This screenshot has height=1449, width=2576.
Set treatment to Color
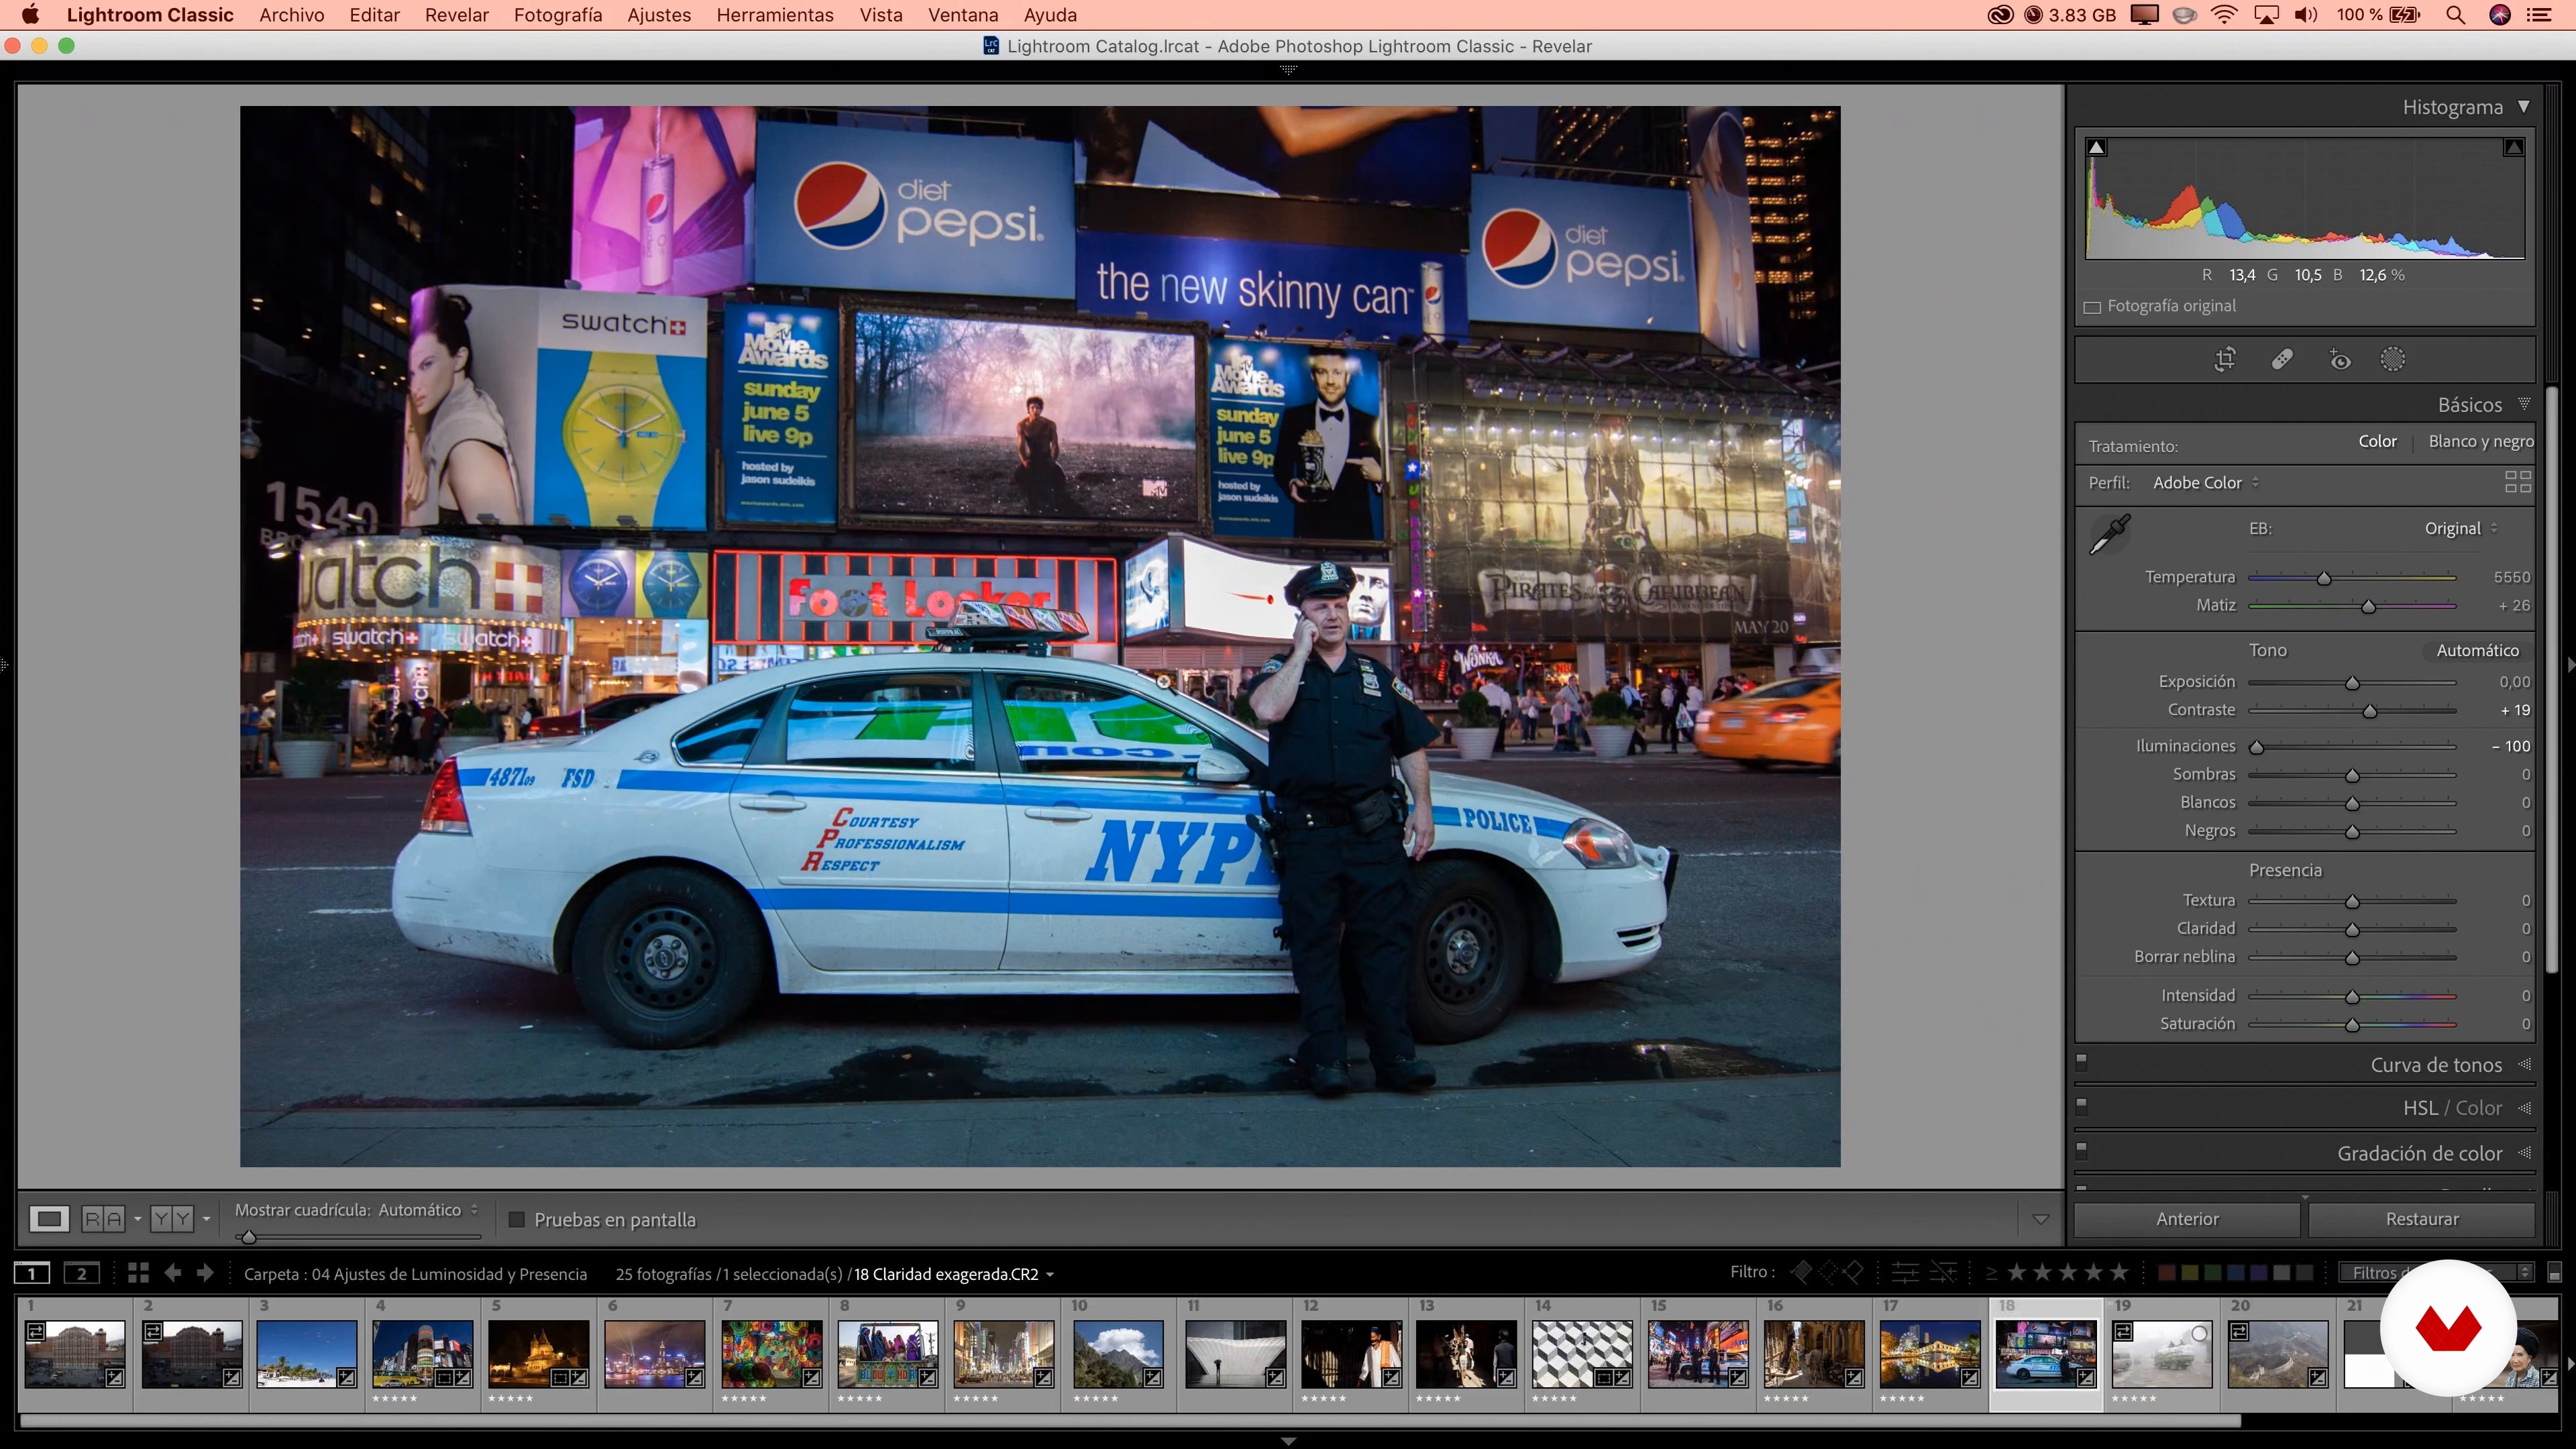[x=2377, y=441]
